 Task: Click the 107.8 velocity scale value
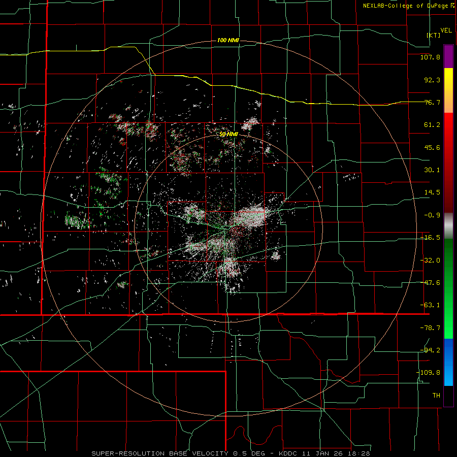click(x=430, y=57)
